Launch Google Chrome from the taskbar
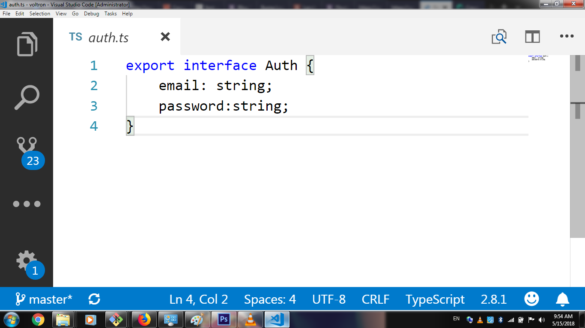This screenshot has height=328, width=585. (38, 319)
